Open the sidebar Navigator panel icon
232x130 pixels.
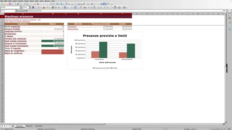pyautogui.click(x=230, y=26)
